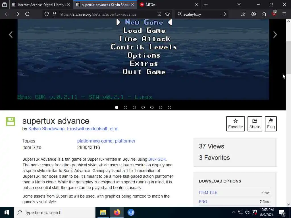Go back to previous page
Screen dimensions: 291x218
pos(7,14)
